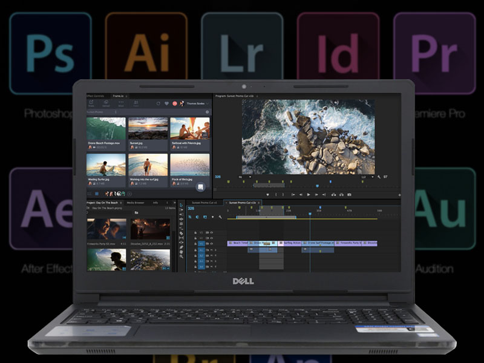Screen dimensions: 484x363
Task: Open the Sunset Promo Cut v1 sequence tab
Action: tap(204, 203)
